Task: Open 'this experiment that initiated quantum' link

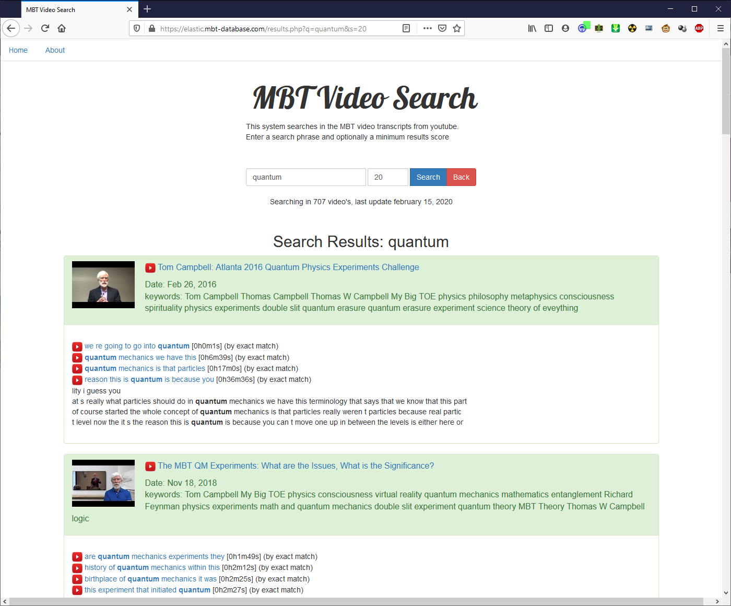Action: (x=148, y=590)
